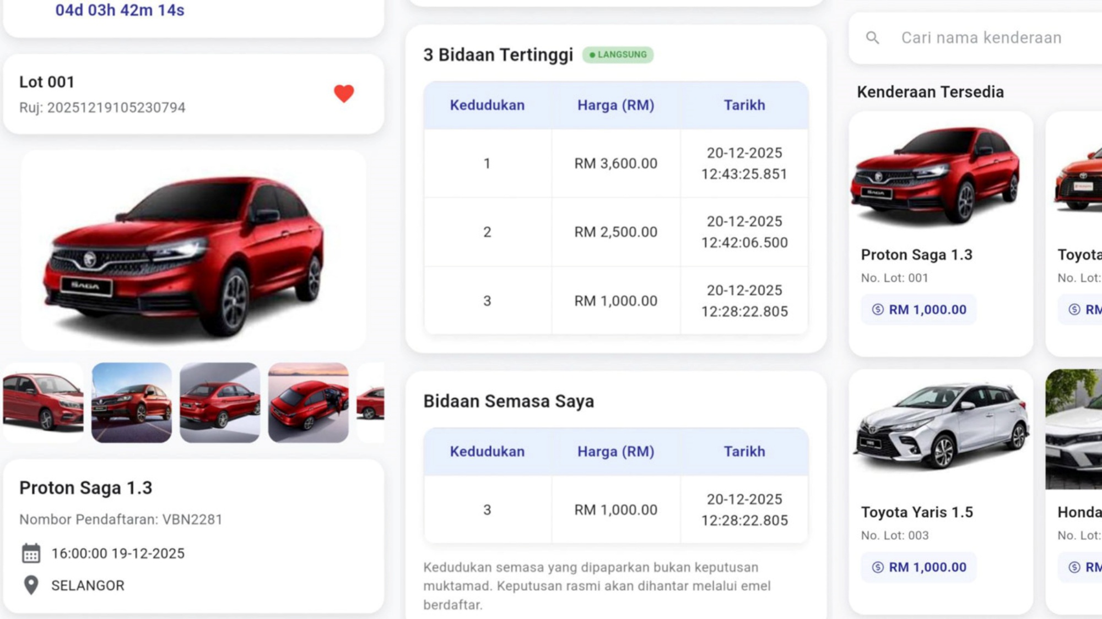Click the green LANGSUNG live badge

(x=618, y=54)
